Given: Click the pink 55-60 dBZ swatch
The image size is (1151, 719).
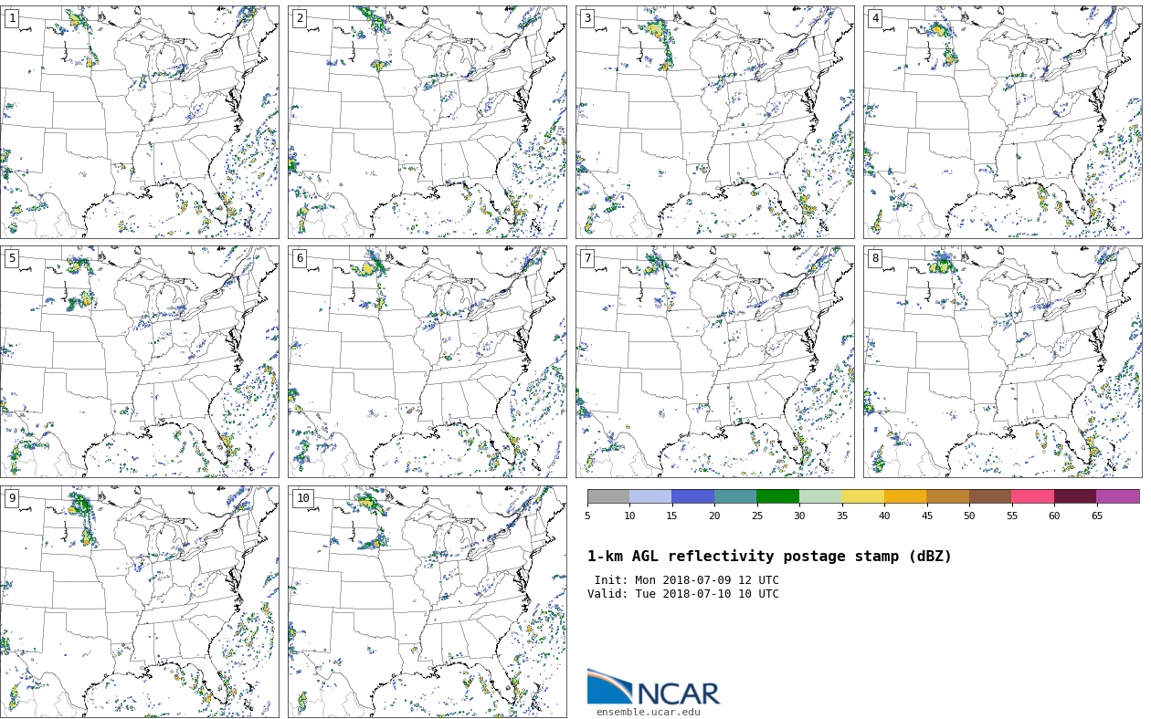Looking at the screenshot, I should [1032, 496].
